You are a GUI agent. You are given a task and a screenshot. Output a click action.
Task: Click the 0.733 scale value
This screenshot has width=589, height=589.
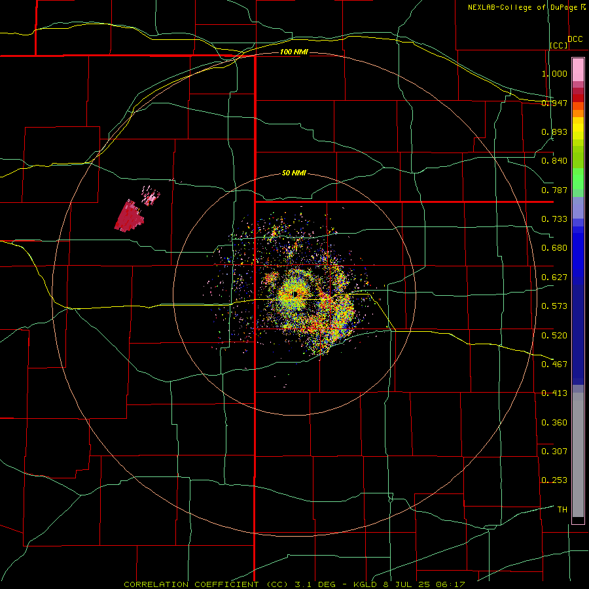554,219
